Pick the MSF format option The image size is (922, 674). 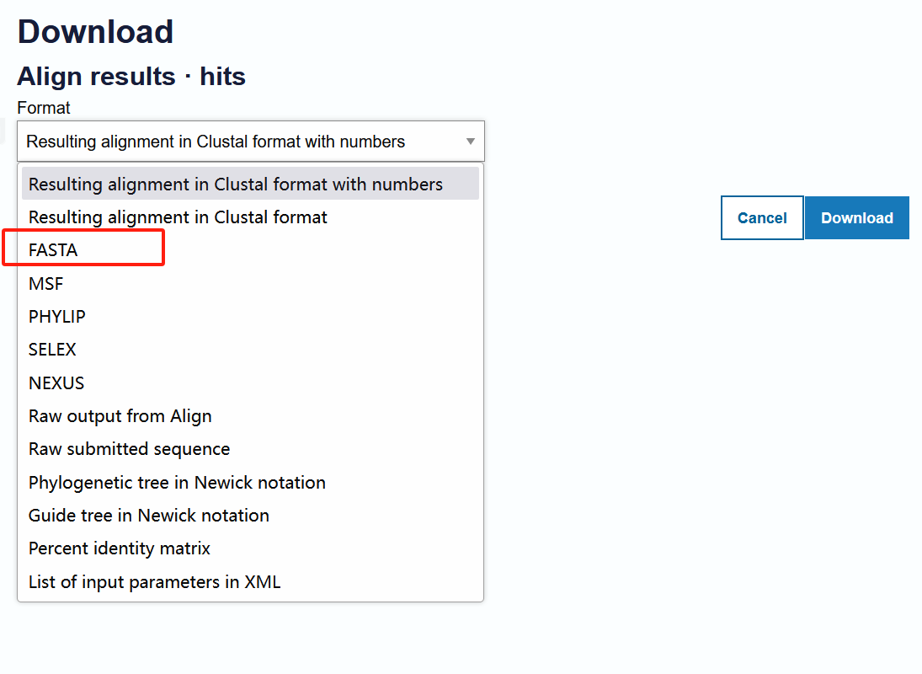(x=250, y=283)
